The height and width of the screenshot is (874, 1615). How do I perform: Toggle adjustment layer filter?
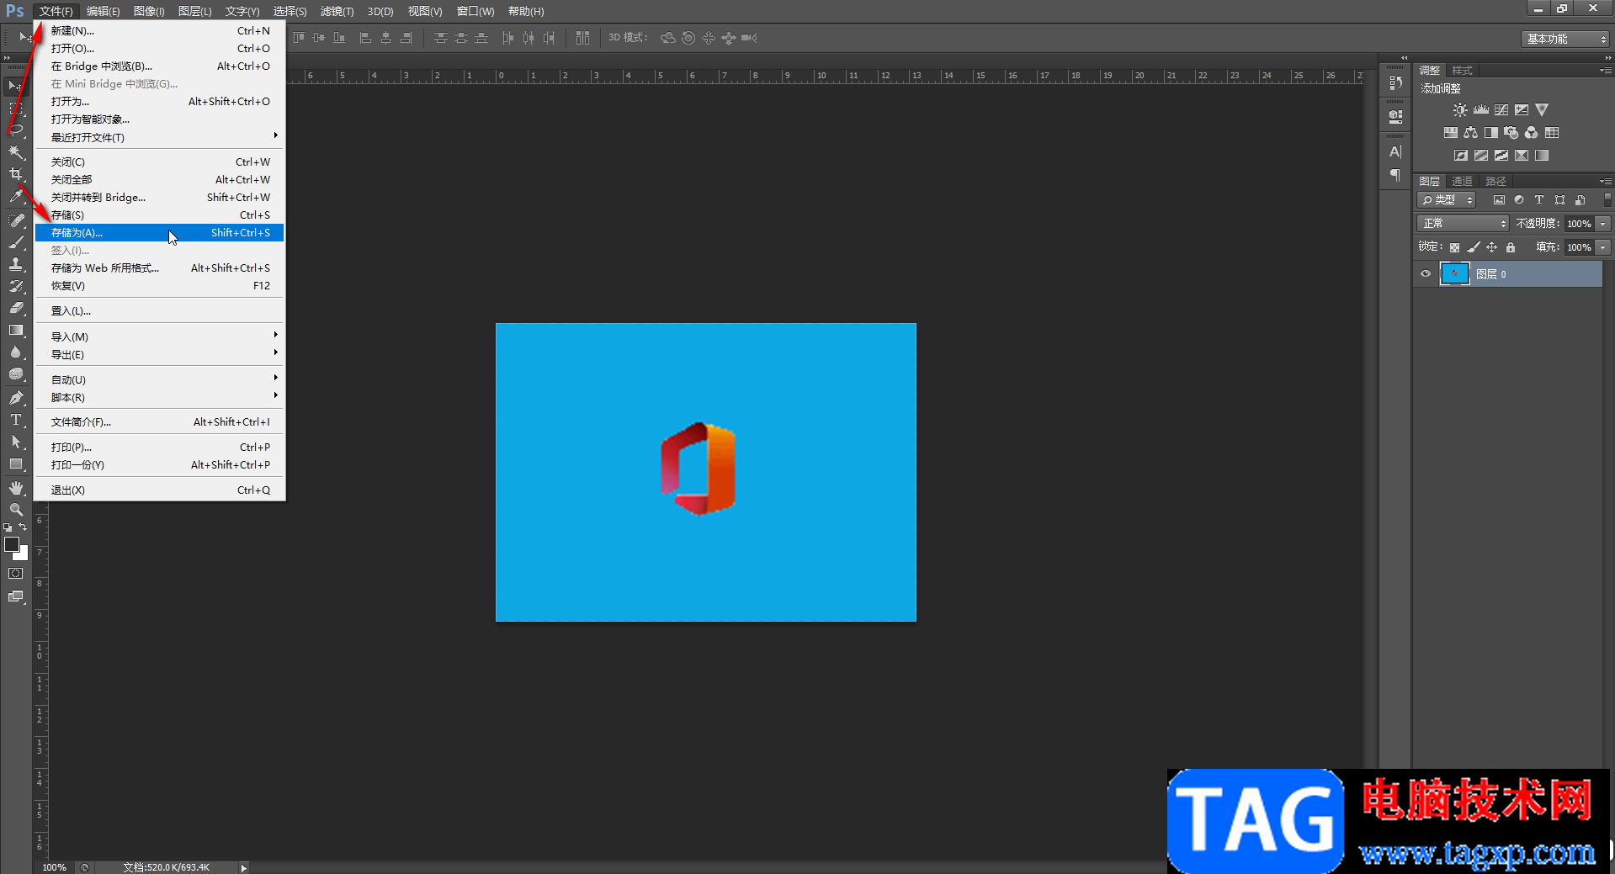tap(1519, 200)
